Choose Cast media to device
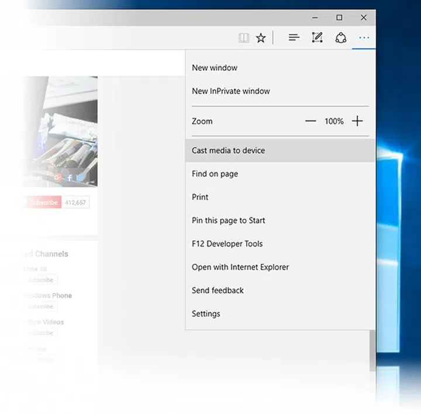421x414 pixels. tap(228, 150)
